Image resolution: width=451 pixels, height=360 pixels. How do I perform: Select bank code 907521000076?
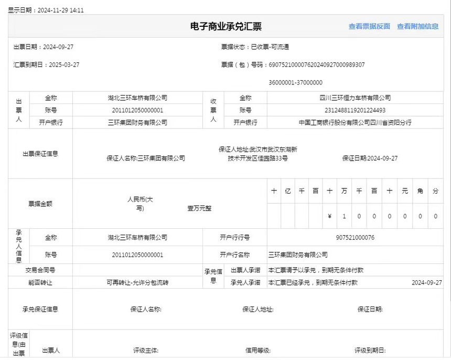pos(355,238)
